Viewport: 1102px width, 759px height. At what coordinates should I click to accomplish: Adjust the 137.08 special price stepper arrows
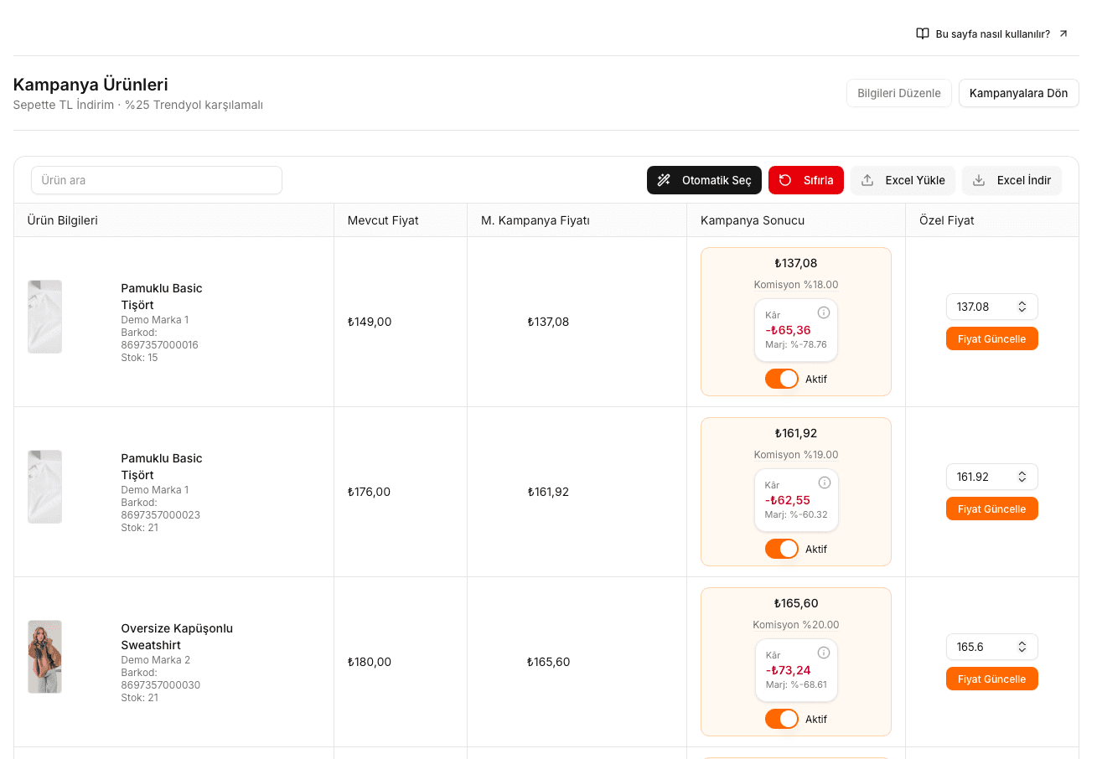pos(1022,307)
